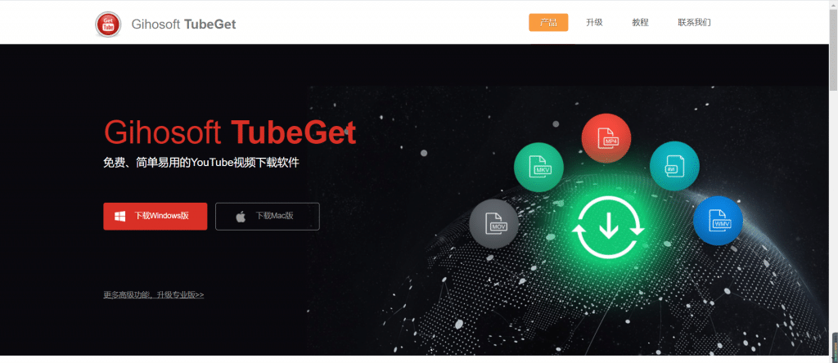Click the gray MOV format icon
838x363 pixels.
(x=493, y=224)
